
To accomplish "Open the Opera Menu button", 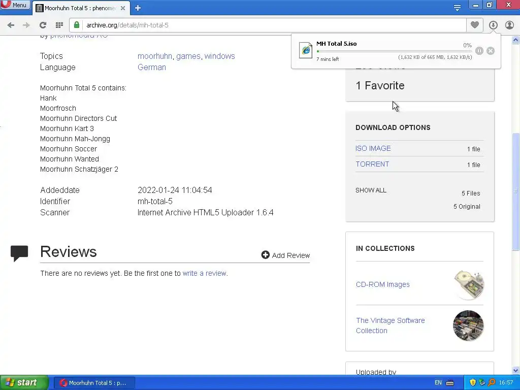I will tap(15, 5).
